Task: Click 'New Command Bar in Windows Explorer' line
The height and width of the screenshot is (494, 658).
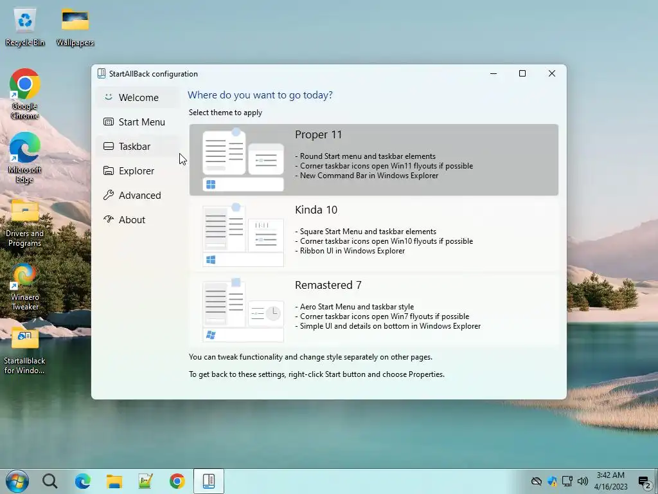Action: click(367, 176)
